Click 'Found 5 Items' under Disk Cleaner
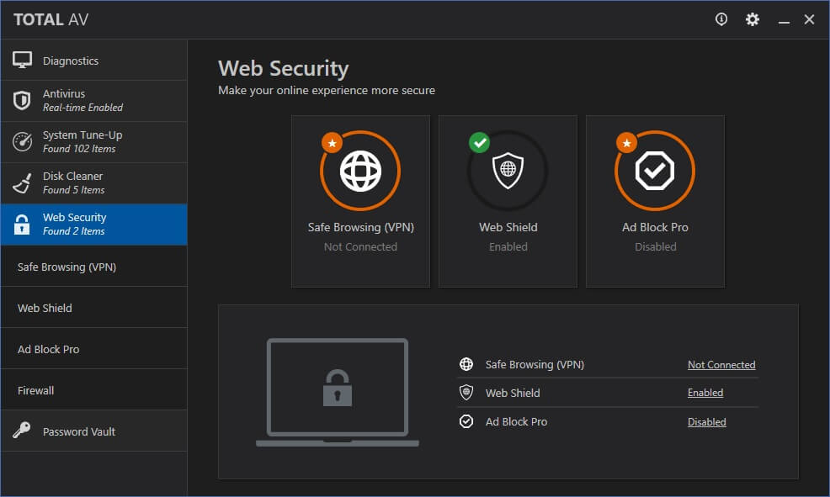Screen dimensions: 830x497 [73, 190]
